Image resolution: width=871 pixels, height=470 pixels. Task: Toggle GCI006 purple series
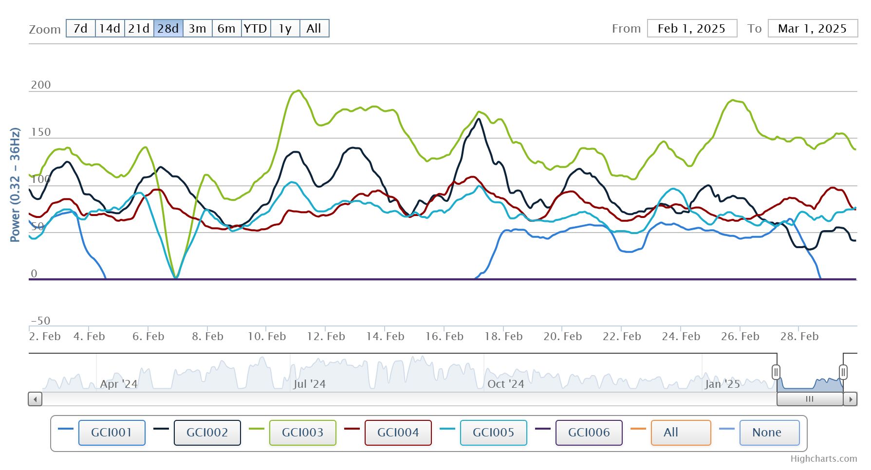pos(589,433)
